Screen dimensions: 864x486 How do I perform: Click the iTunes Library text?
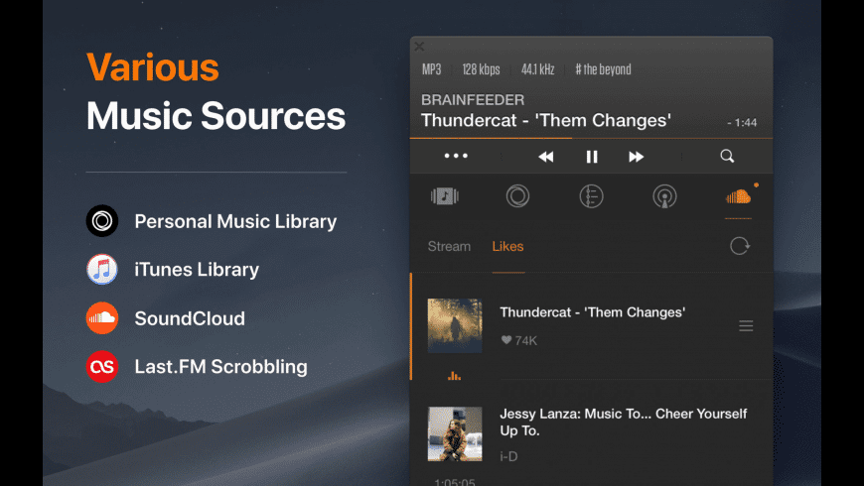[197, 270]
